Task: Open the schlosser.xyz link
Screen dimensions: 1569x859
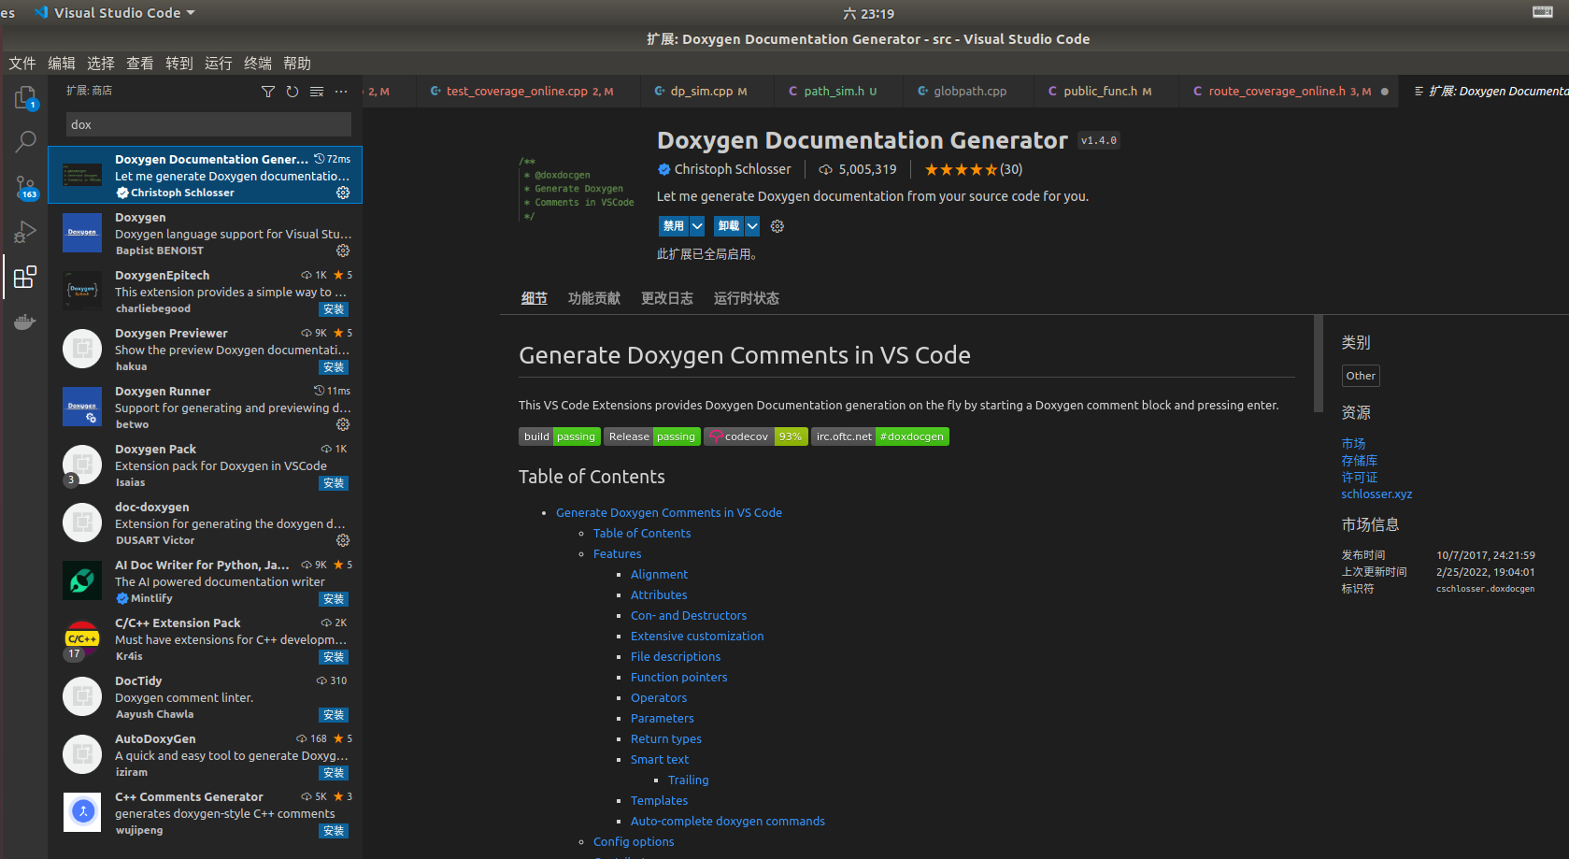Action: [1376, 494]
